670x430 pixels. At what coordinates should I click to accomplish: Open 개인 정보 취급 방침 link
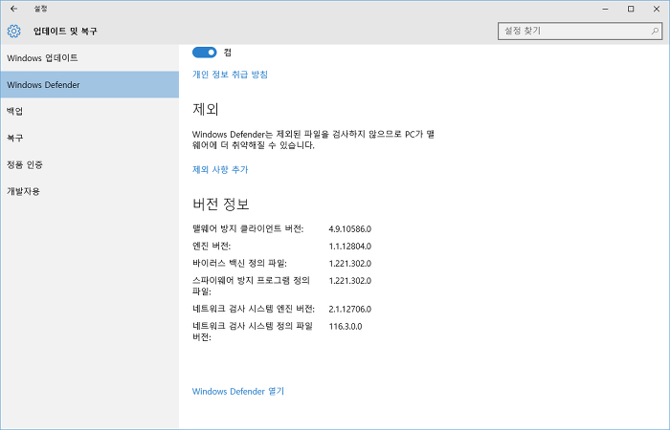click(x=230, y=75)
